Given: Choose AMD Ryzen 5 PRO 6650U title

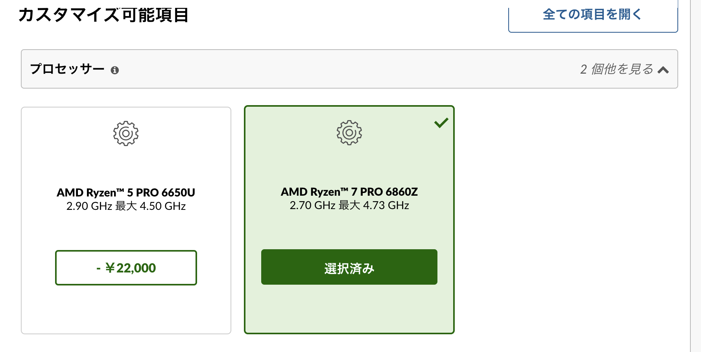Looking at the screenshot, I should [126, 193].
